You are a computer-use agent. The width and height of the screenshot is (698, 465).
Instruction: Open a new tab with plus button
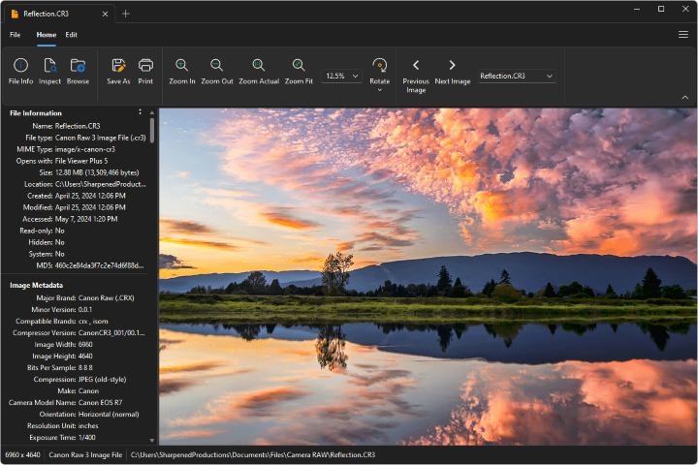[x=126, y=14]
